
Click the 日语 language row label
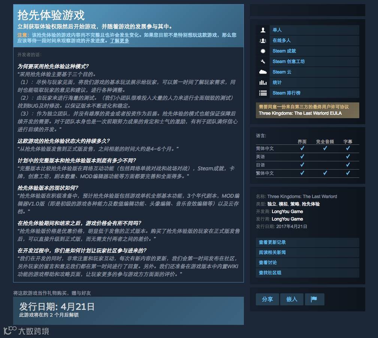(x=260, y=165)
